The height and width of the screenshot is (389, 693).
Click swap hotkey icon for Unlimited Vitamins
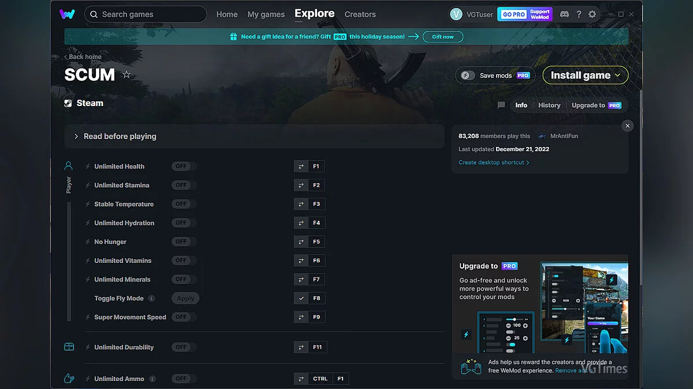coord(301,260)
